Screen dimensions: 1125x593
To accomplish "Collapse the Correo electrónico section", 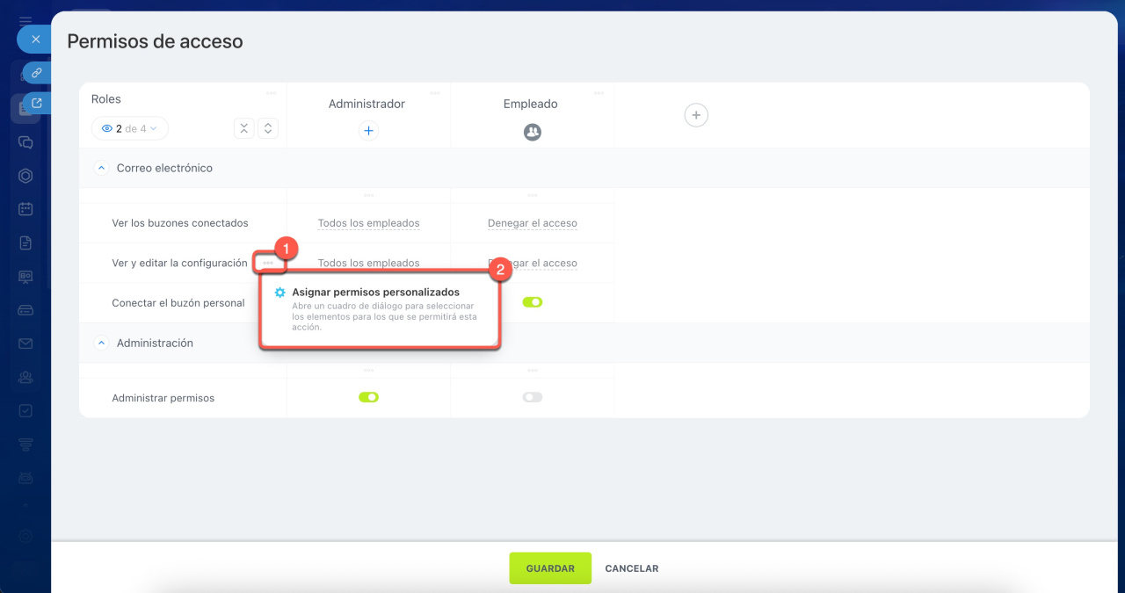I will [101, 168].
